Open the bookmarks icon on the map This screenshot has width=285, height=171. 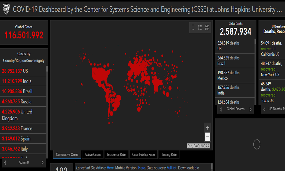[193, 27]
